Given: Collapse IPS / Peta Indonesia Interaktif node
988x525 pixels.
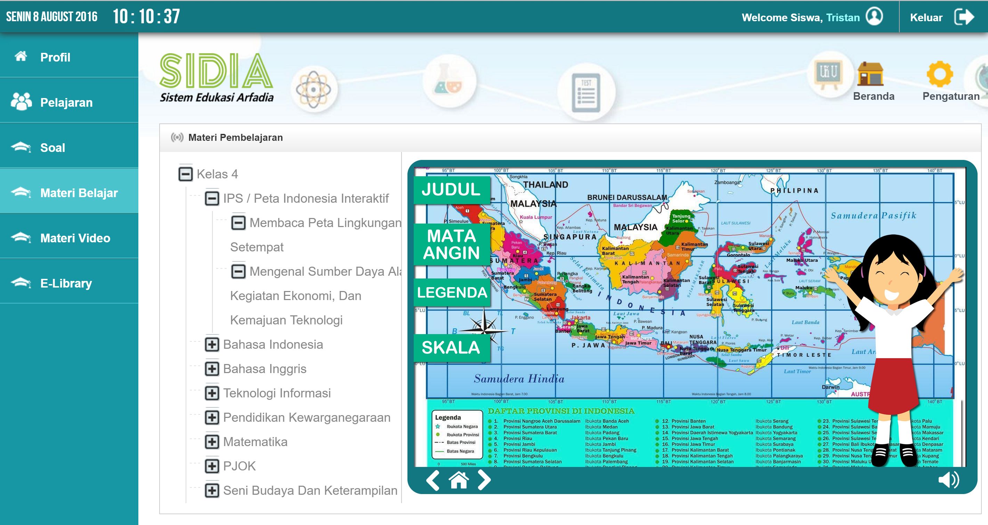Looking at the screenshot, I should [212, 198].
